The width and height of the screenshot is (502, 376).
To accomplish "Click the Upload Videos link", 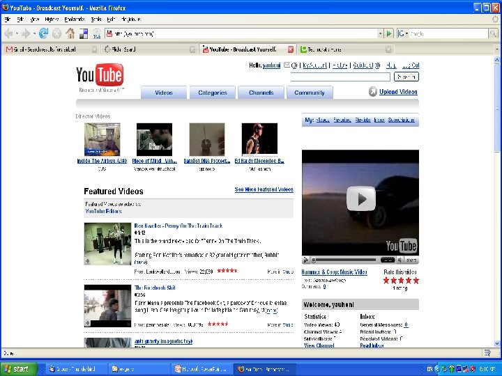I will (398, 92).
